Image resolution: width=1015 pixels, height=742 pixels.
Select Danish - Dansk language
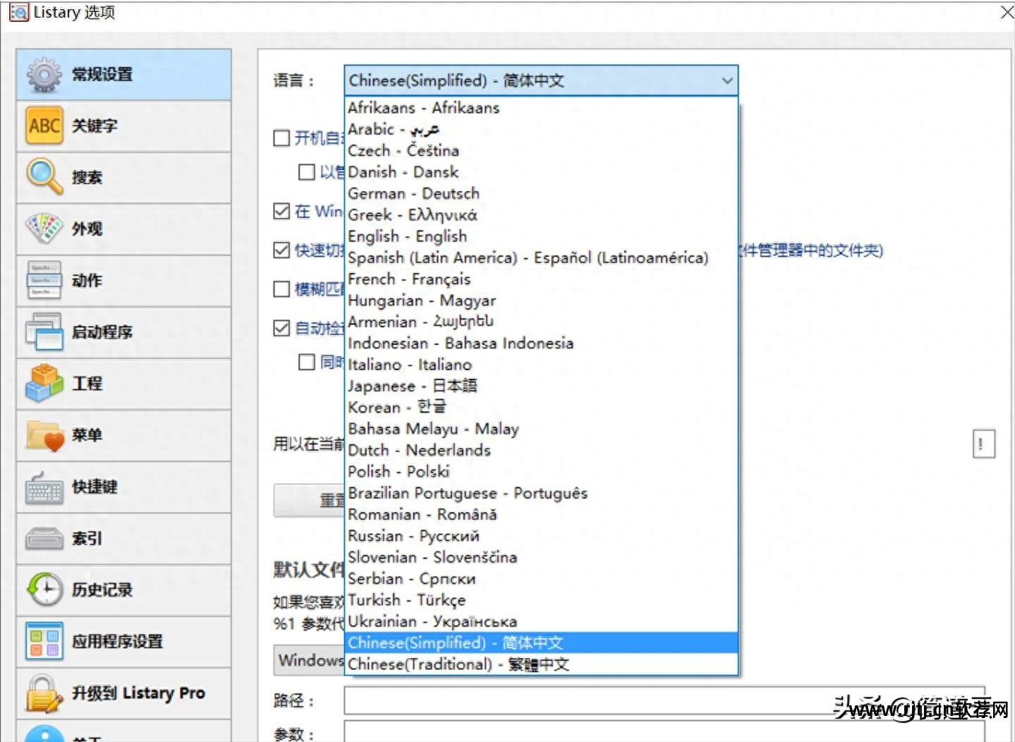(542, 172)
